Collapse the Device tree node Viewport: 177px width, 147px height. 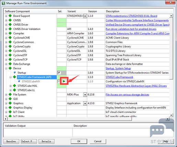[6, 69]
